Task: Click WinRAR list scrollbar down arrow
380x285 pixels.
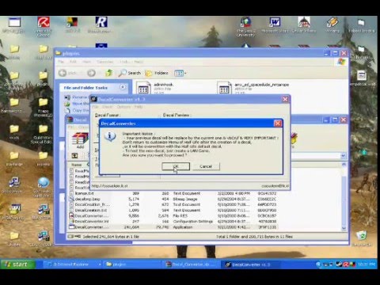Action: pos(344,228)
